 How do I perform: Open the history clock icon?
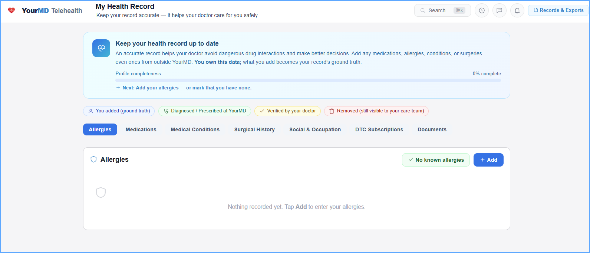(482, 10)
